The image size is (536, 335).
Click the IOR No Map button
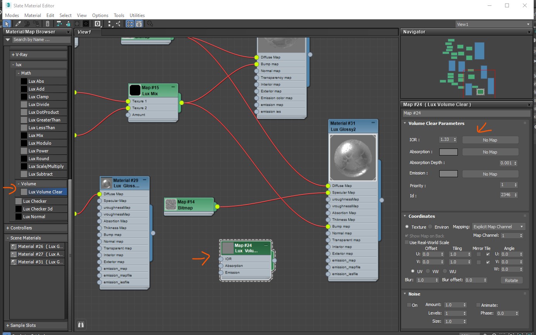point(490,140)
